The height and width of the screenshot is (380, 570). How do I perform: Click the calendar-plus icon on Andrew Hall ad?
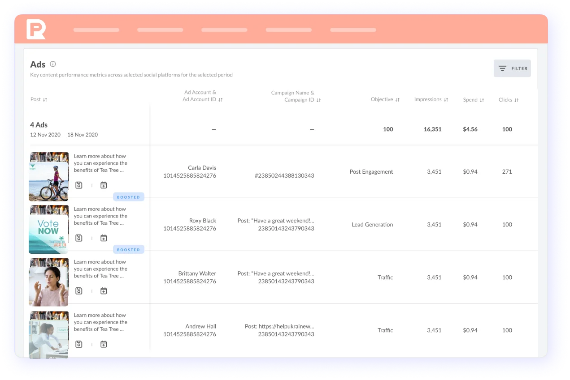pyautogui.click(x=104, y=344)
